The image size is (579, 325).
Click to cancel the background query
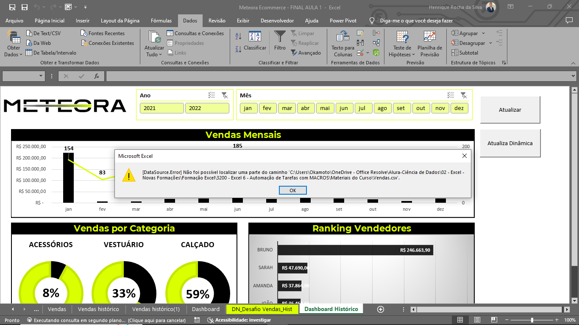pos(157,320)
